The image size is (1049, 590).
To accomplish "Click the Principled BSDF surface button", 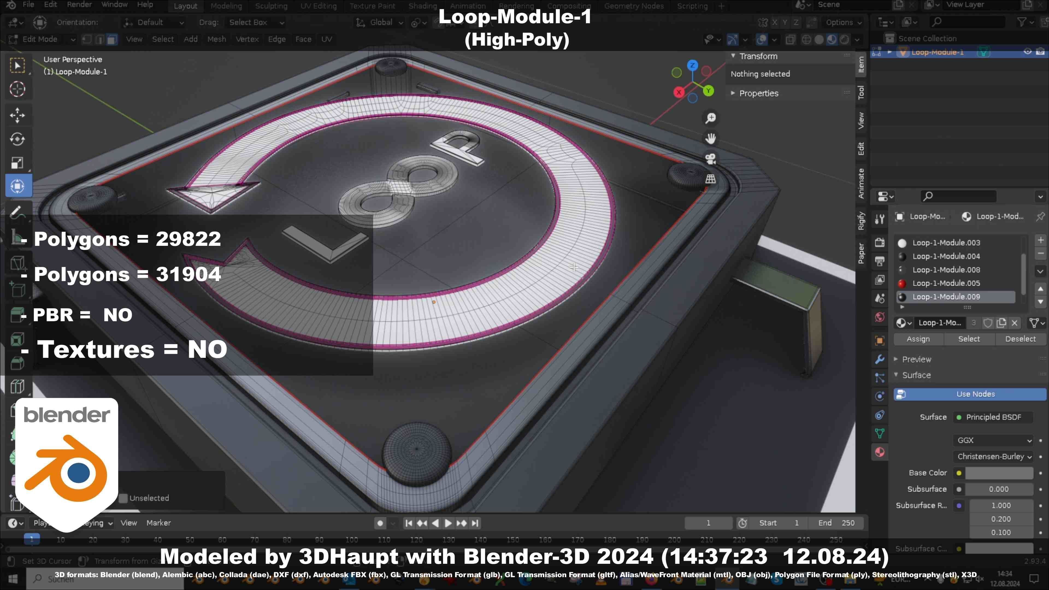I will coord(993,417).
